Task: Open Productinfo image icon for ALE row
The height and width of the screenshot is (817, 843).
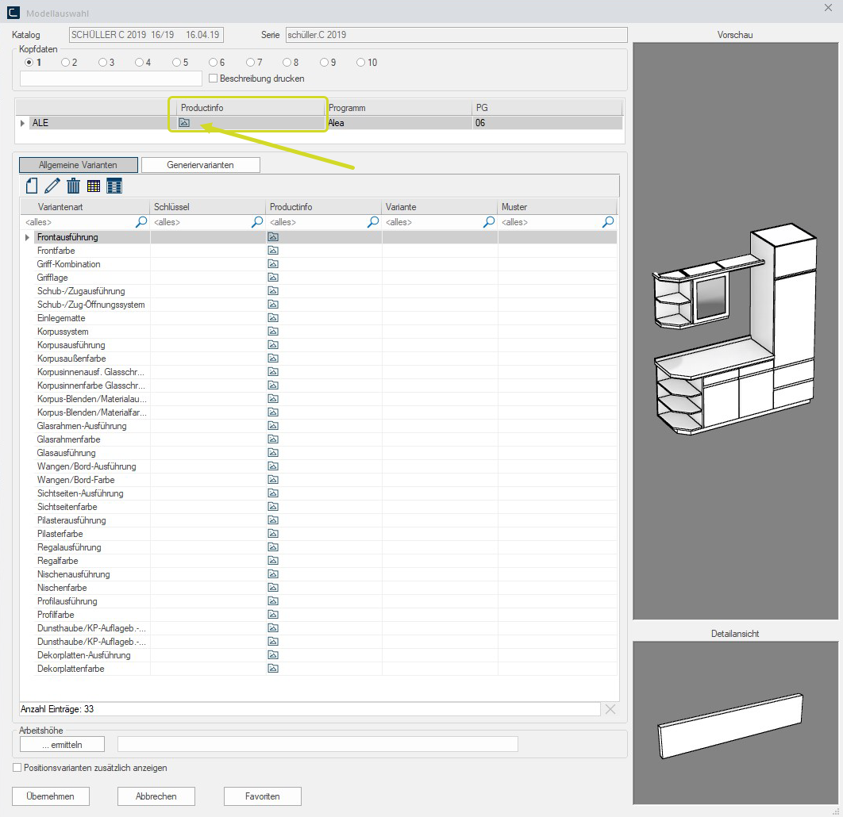Action: (184, 123)
